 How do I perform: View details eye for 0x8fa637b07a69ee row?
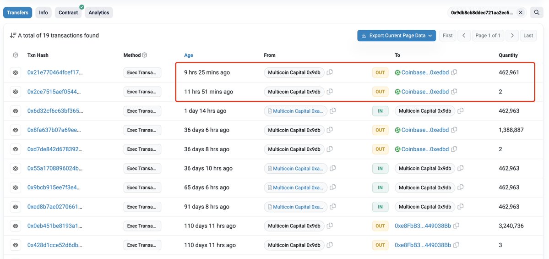(x=16, y=130)
